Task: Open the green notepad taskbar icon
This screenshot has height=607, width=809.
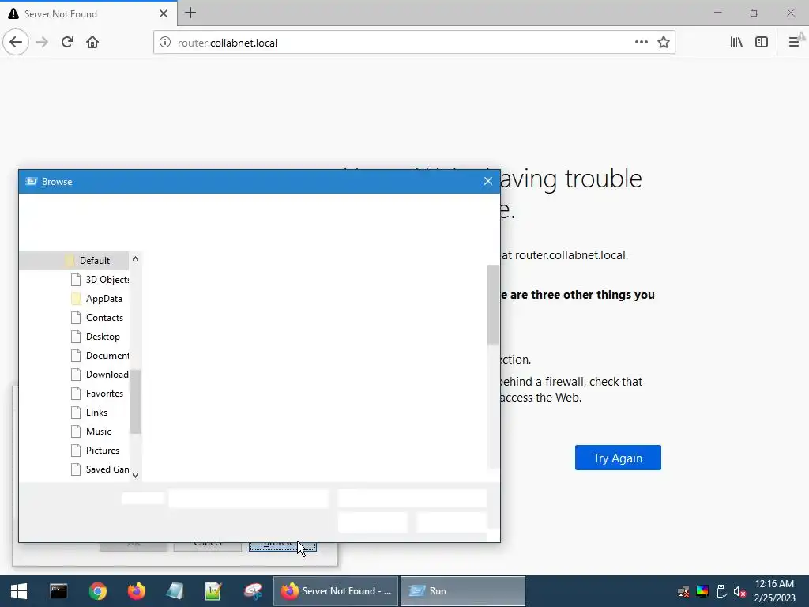Action: click(x=213, y=591)
